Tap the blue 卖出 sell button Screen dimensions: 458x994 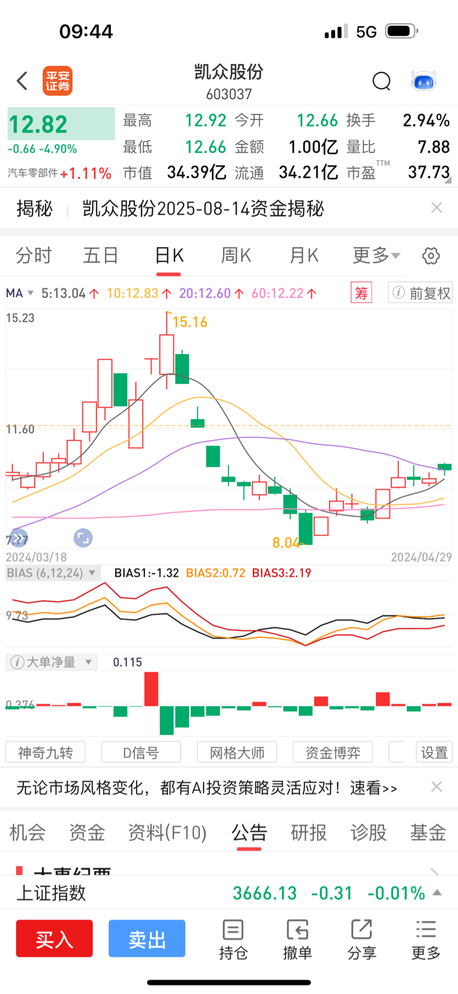(x=147, y=938)
